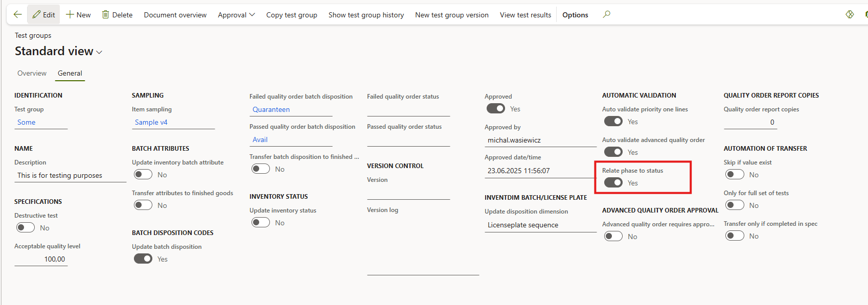
Task: Toggle Auto validate priority one lines
Action: pos(613,122)
